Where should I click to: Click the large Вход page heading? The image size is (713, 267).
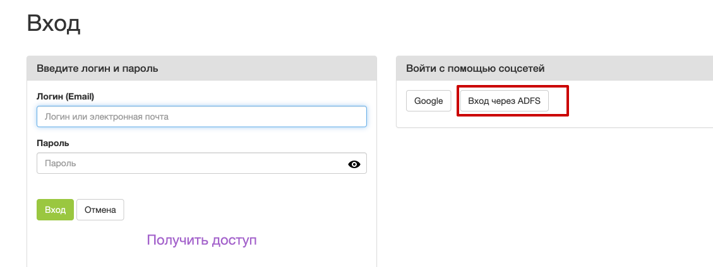coord(54,23)
